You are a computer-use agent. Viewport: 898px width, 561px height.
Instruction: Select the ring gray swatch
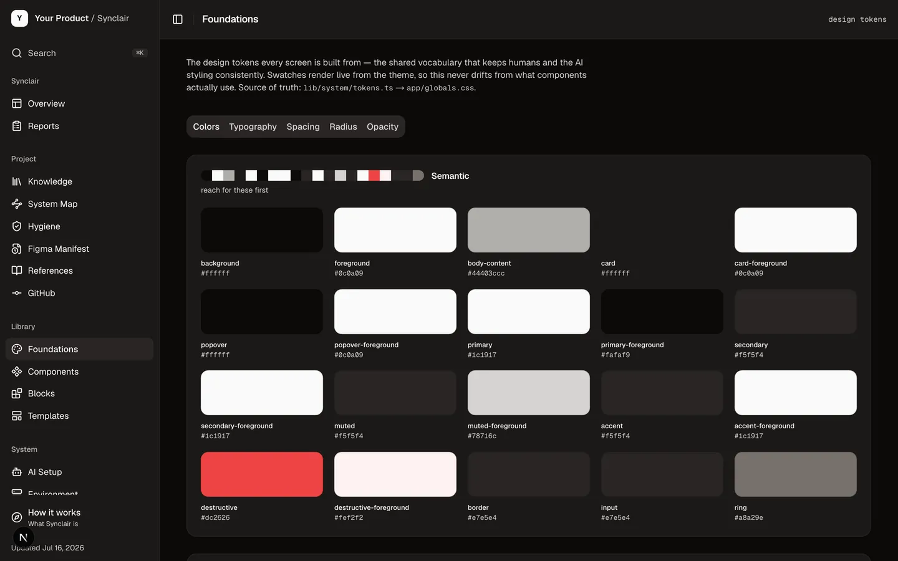point(796,474)
